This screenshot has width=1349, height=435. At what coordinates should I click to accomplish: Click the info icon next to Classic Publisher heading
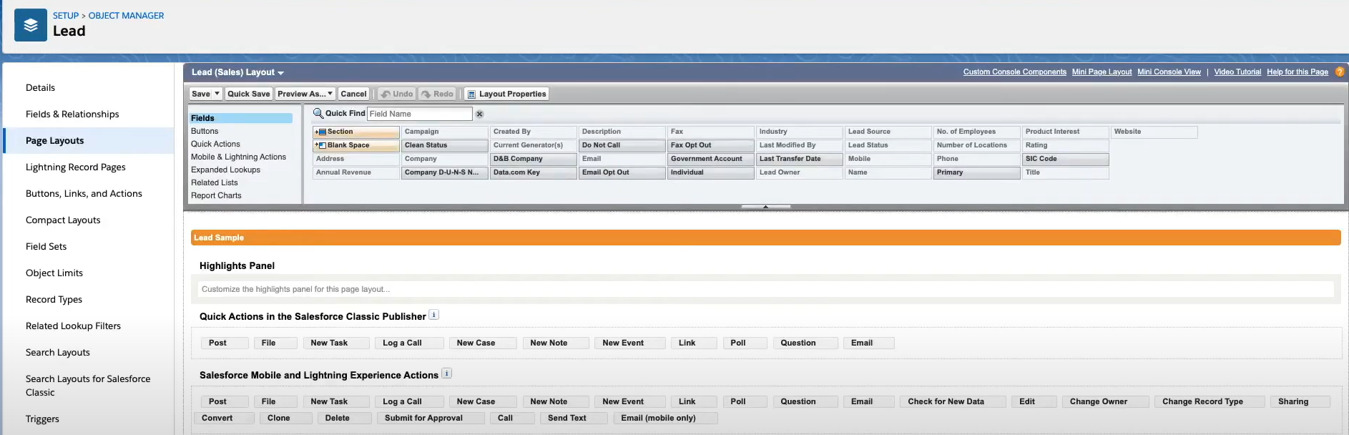[x=433, y=315]
